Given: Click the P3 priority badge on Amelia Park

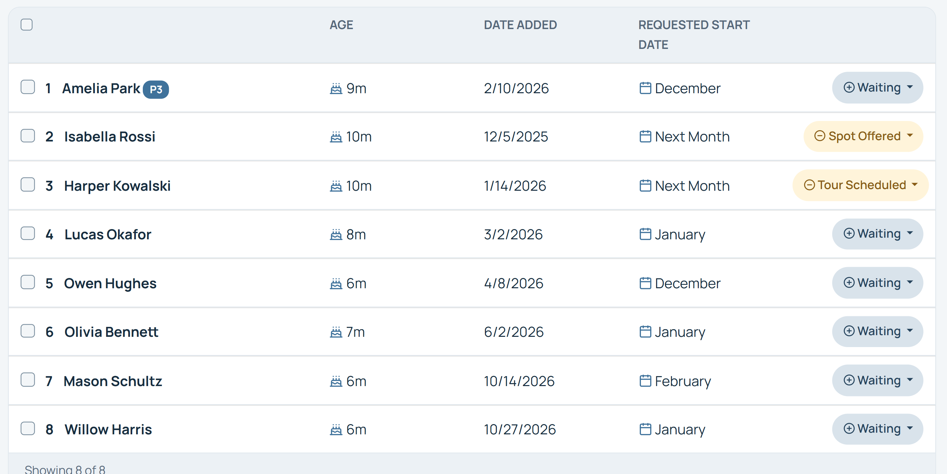Looking at the screenshot, I should coord(156,89).
